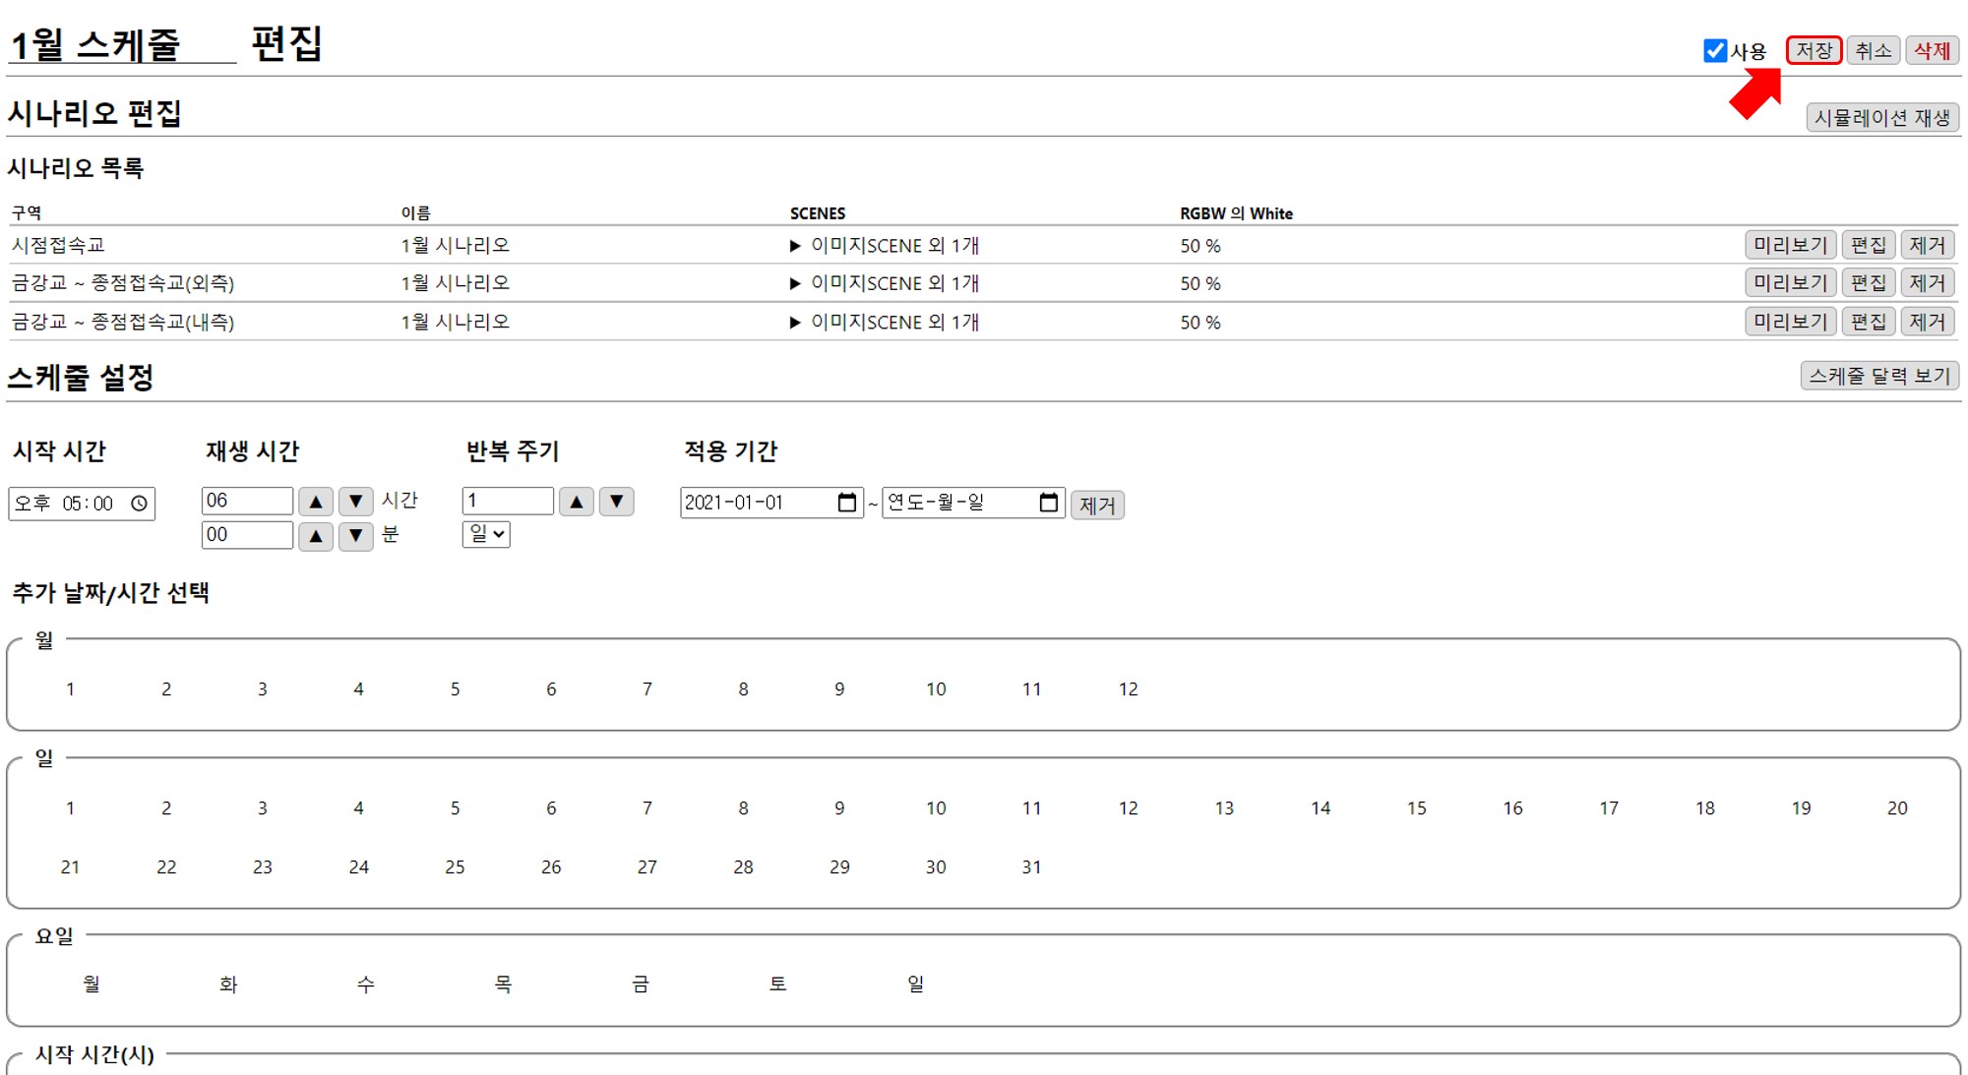1968x1075 pixels.
Task: Decrease 반복 주기 with down arrow
Action: 617,502
